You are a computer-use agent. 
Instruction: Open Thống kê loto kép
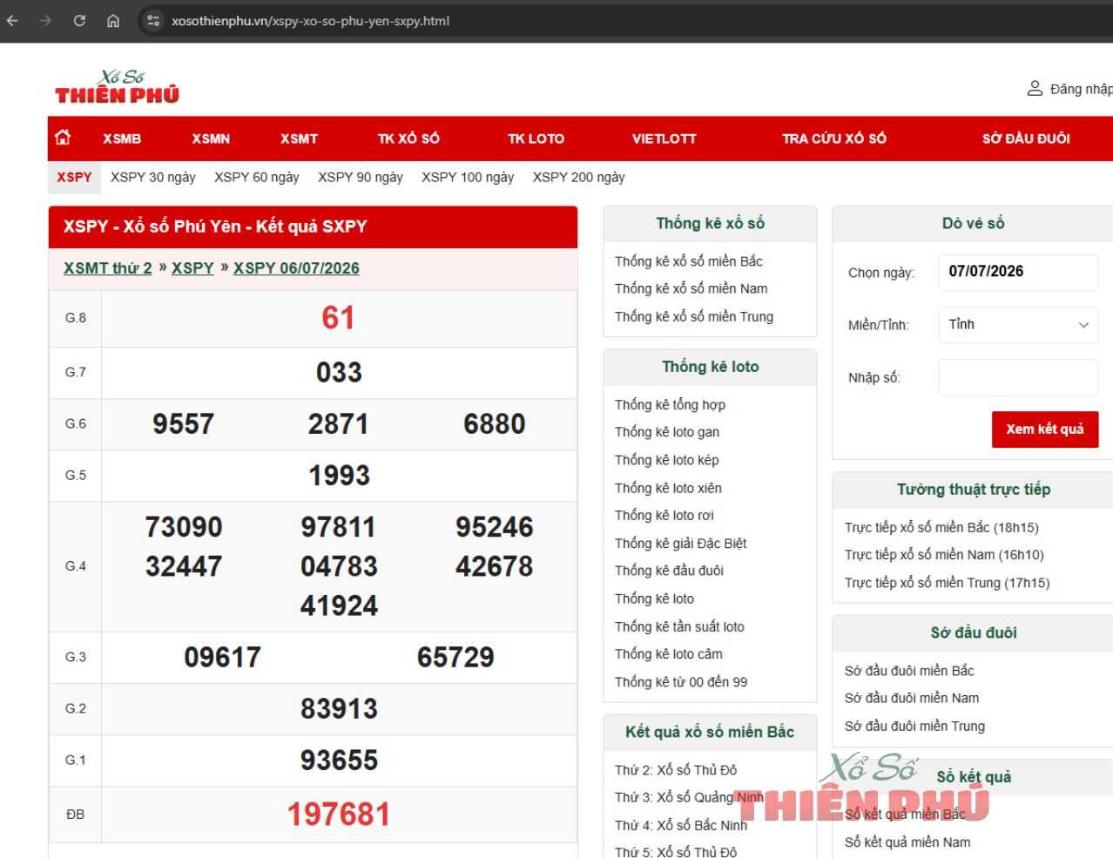pos(667,460)
